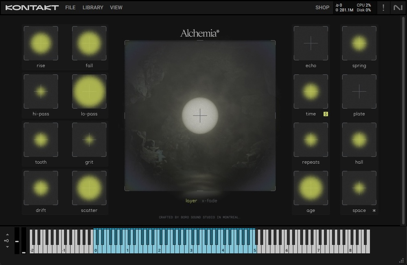407x265 pixels.
Task: Open the LIBRARY menu
Action: [x=93, y=7]
